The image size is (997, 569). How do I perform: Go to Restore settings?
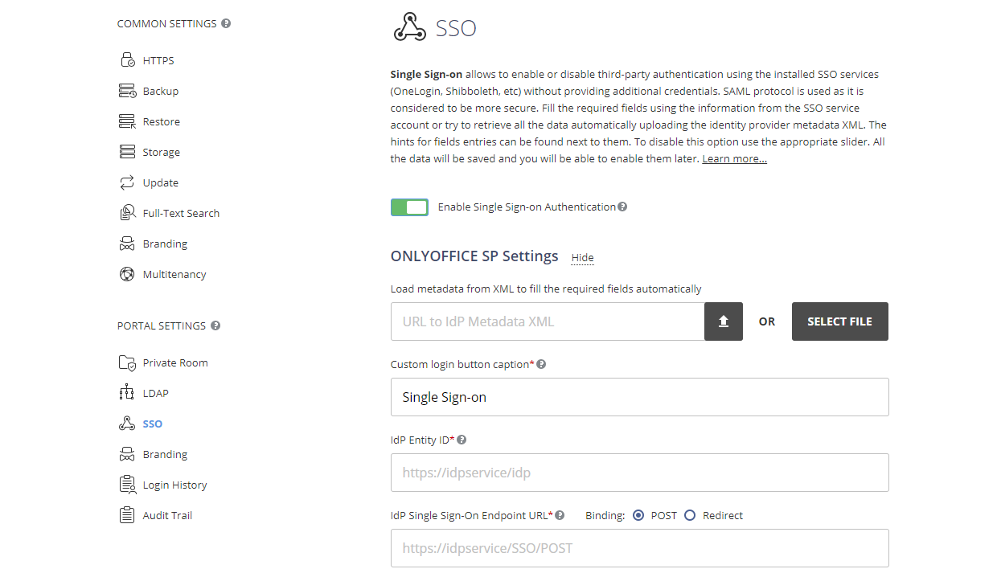click(x=162, y=121)
